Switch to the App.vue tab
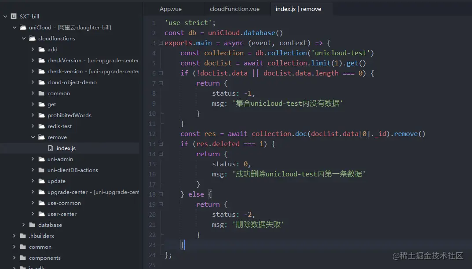The image size is (472, 269). (x=171, y=9)
